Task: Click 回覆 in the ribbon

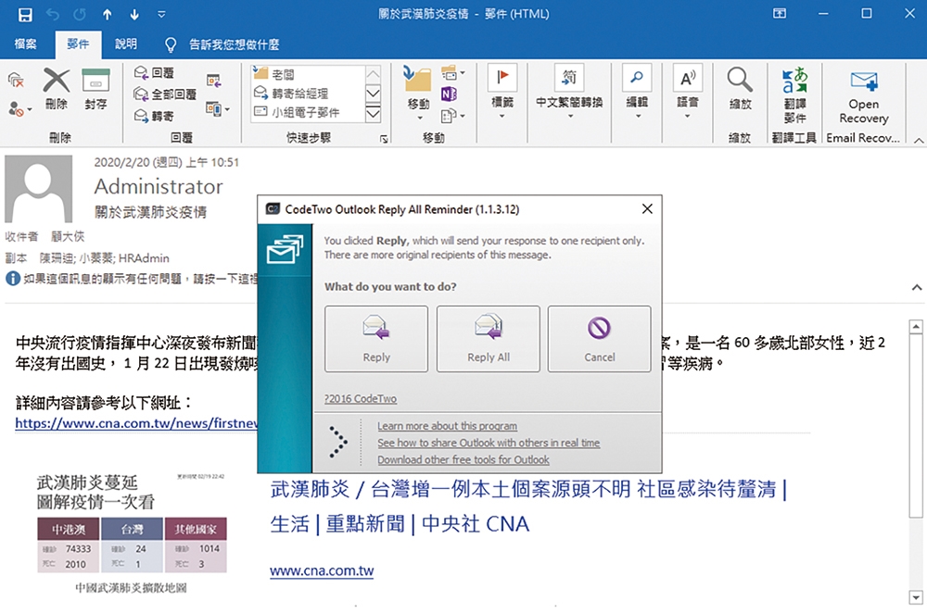Action: (154, 72)
